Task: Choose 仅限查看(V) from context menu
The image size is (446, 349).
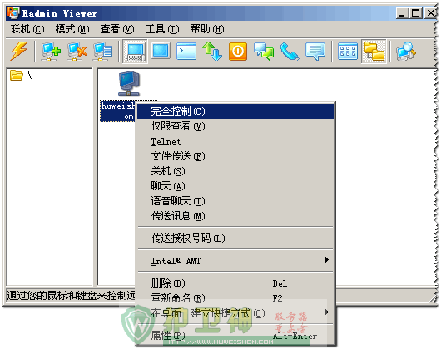Action: [235, 126]
